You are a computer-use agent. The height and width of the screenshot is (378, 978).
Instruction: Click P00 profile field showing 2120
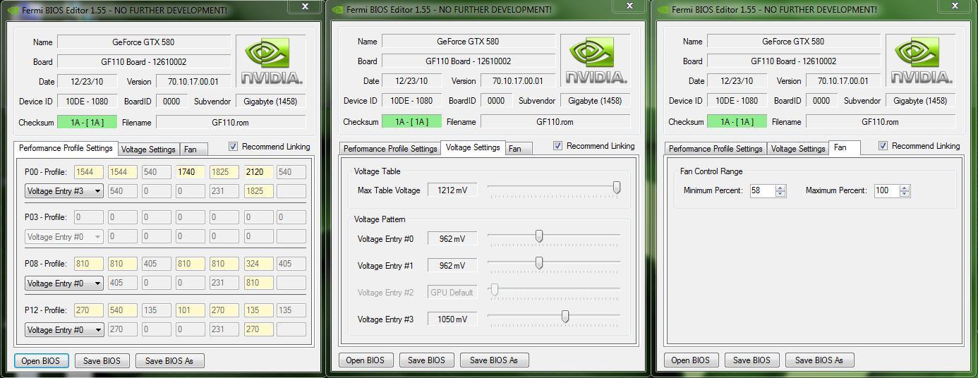(258, 172)
